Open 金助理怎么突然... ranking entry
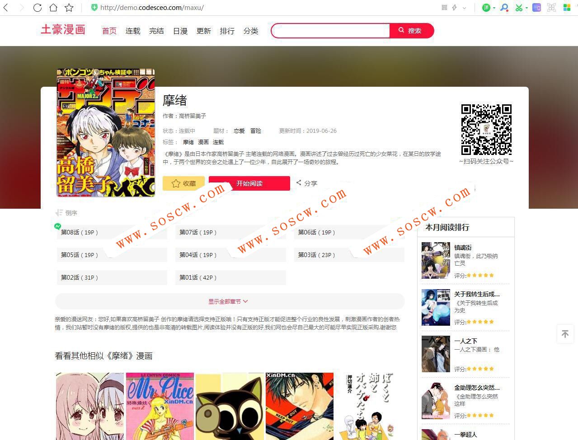The width and height of the screenshot is (578, 440). 477,388
